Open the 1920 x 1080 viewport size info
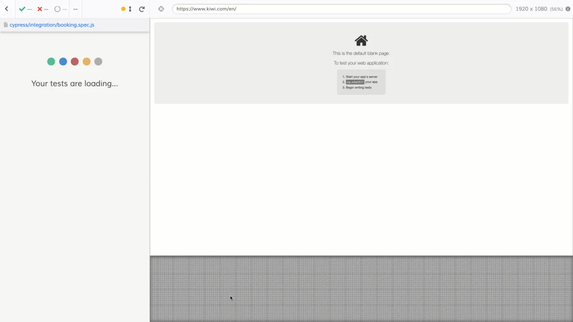The height and width of the screenshot is (322, 573). (x=531, y=9)
